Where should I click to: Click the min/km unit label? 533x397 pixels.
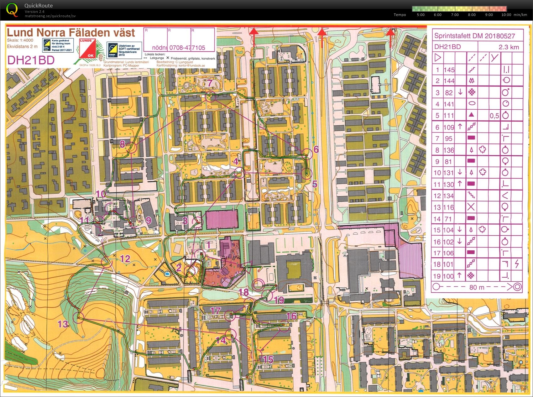click(520, 15)
